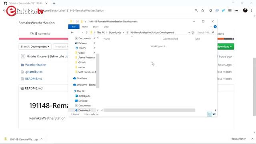Open the Share ribbon tab
Screen dimensions: 256x144
(x=96, y=27)
